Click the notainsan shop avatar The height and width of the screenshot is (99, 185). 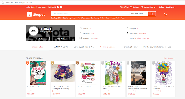point(33,31)
